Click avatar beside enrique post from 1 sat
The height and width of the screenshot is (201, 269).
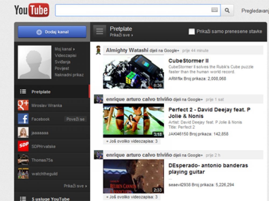tap(98, 99)
